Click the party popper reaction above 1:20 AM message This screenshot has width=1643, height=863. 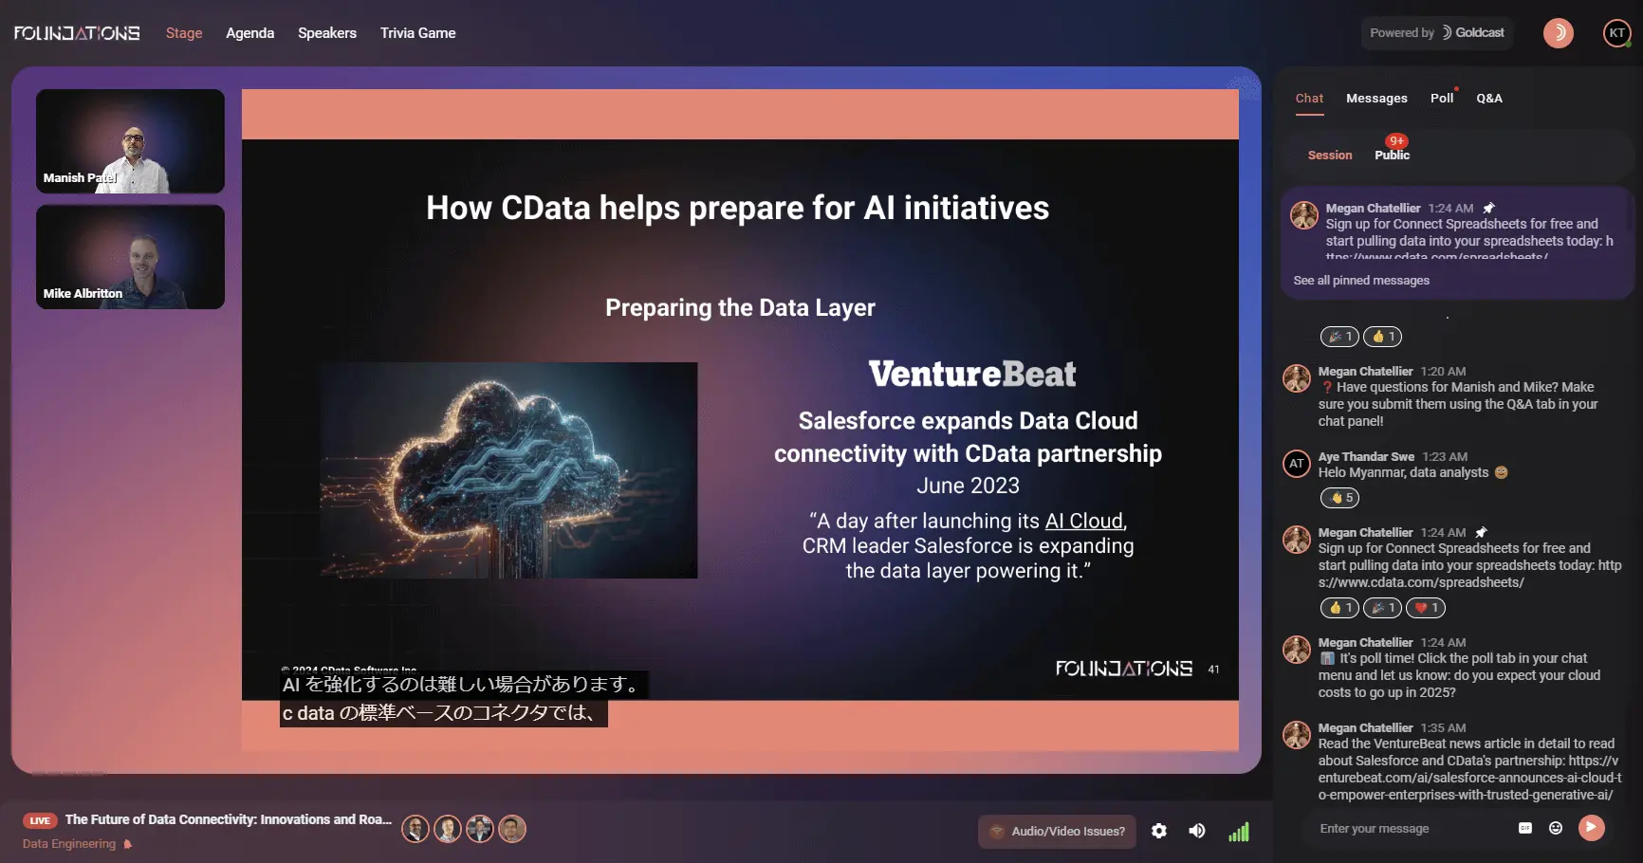1339,337
